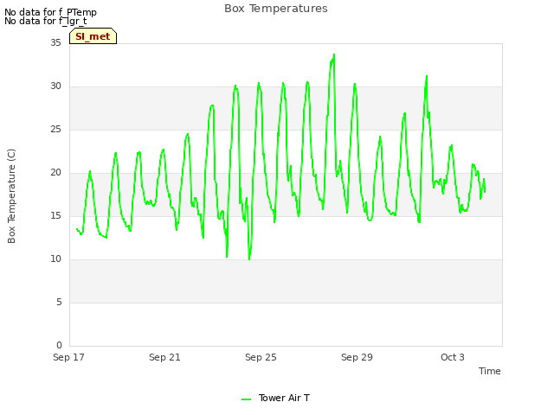This screenshot has width=554, height=415.
Task: Click the Box Temperature (C) axis label
Action: 11,196
